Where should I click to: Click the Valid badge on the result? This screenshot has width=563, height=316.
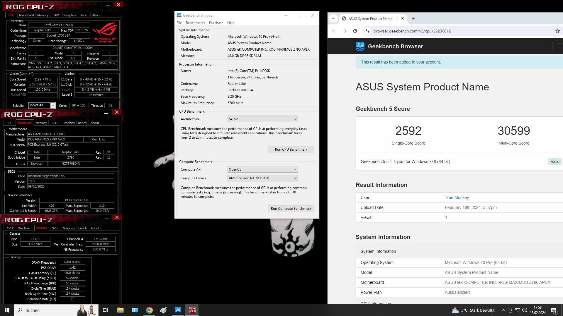[x=555, y=162]
